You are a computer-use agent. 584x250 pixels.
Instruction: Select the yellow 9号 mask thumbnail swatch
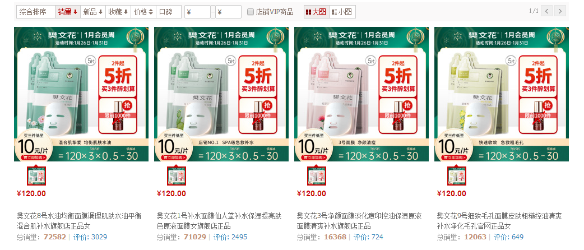457,176
